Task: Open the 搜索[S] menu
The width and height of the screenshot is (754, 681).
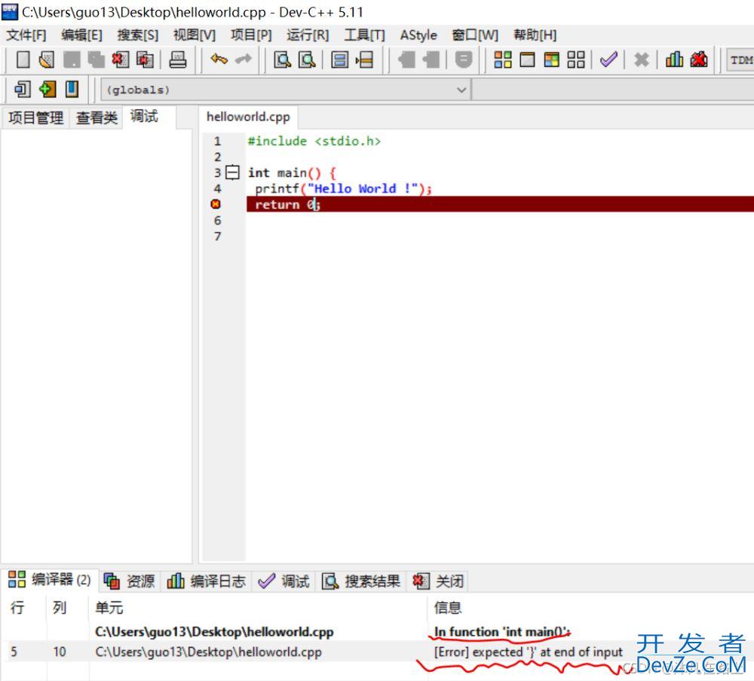Action: [138, 35]
